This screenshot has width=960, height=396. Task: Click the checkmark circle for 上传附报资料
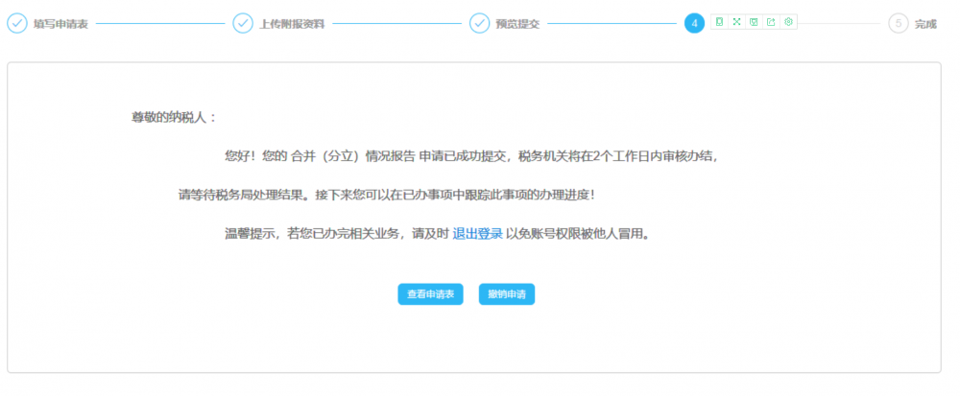pyautogui.click(x=243, y=23)
